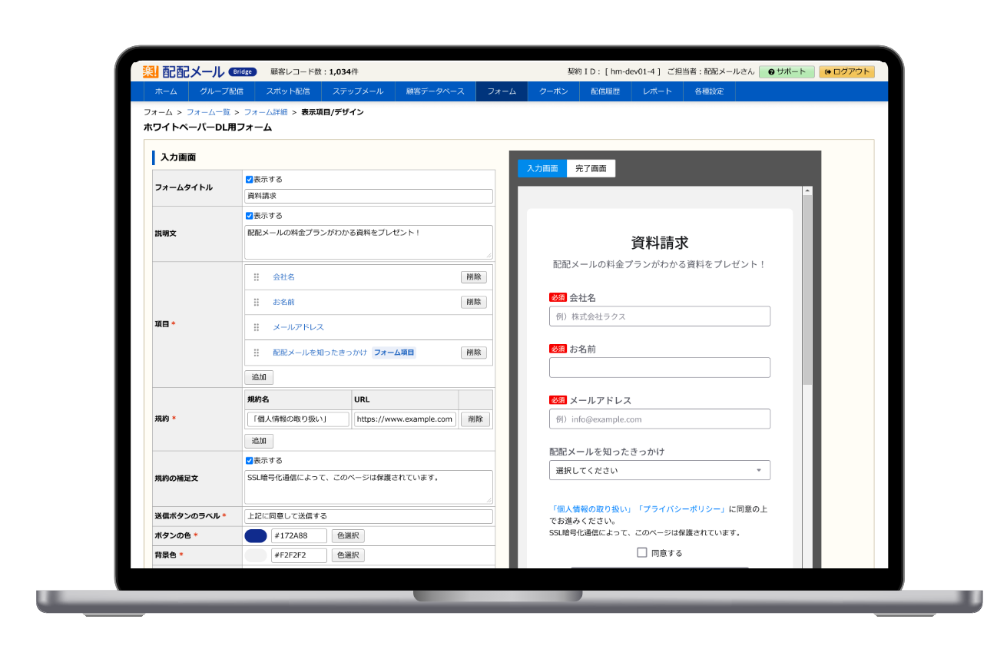Screen dimensions: 997x649
Task: Click the 背景色 gray swatch
Action: (x=256, y=555)
